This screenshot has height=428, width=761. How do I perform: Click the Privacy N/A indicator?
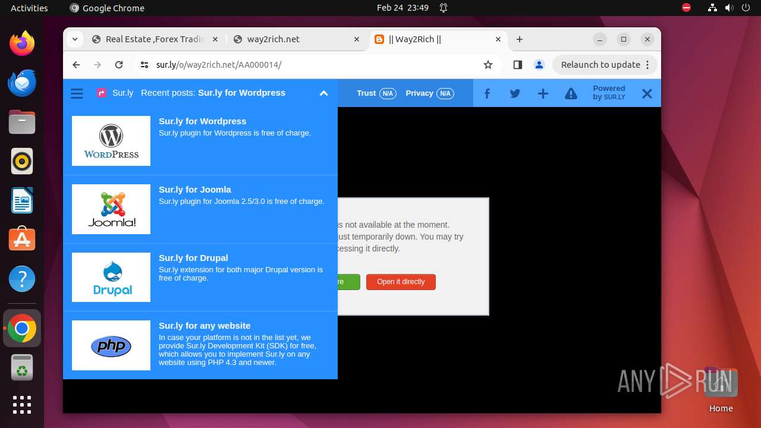pyautogui.click(x=429, y=93)
